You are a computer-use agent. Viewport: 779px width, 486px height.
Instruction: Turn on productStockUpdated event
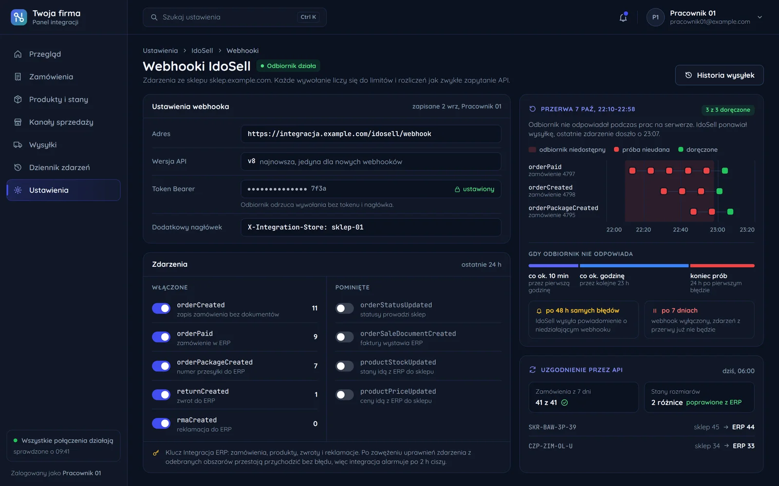click(345, 366)
